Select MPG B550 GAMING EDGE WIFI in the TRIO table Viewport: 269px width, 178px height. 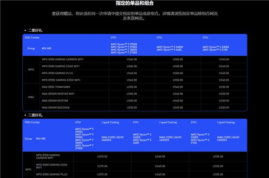coord(52,166)
